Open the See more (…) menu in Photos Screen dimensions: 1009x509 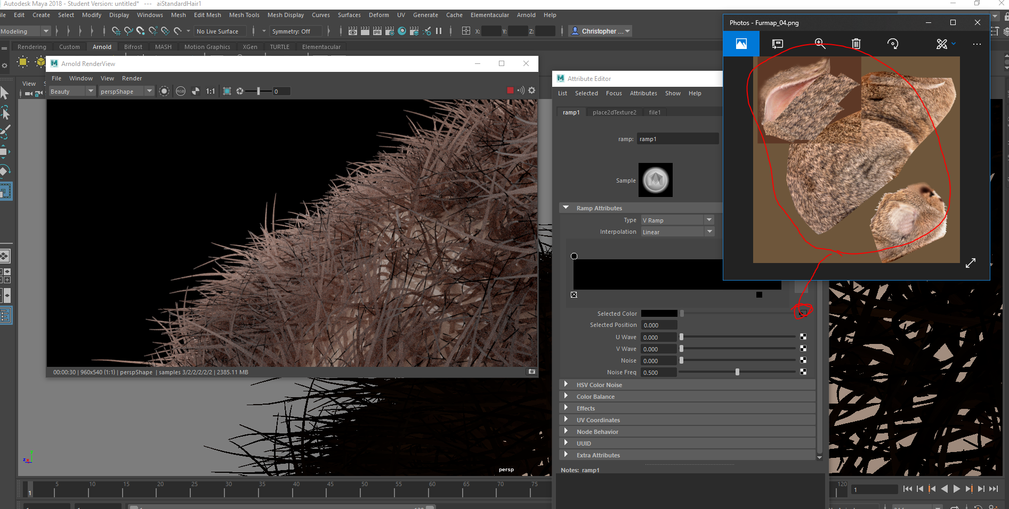click(977, 44)
